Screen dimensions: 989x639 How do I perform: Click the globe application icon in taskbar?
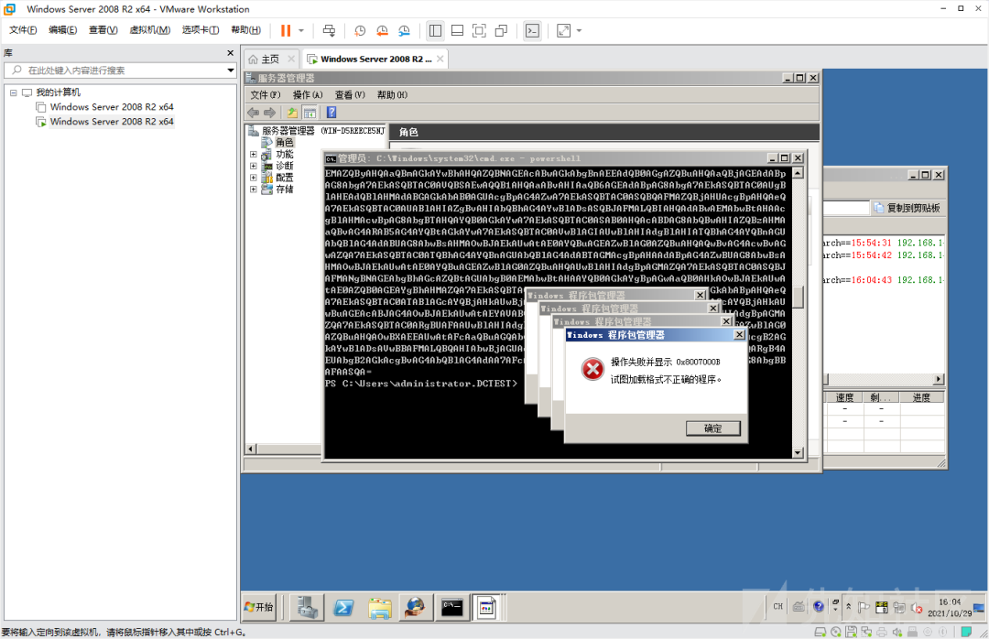(415, 607)
